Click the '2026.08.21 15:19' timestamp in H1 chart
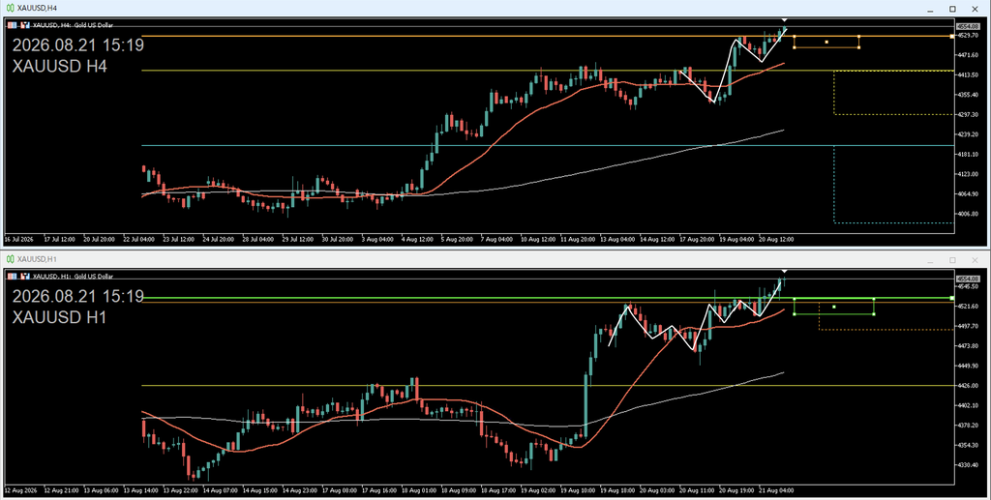This screenshot has height=500, width=991. tap(77, 297)
